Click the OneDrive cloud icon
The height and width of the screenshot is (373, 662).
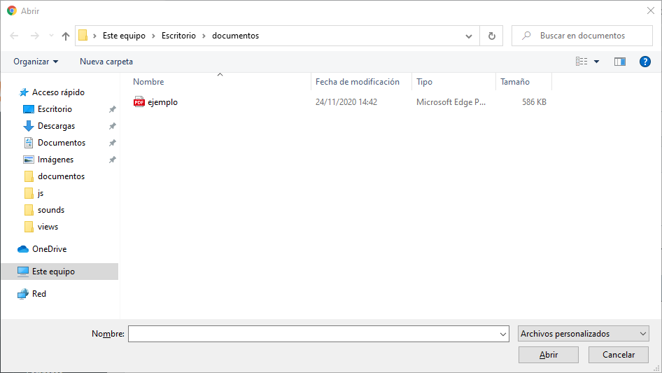click(x=23, y=249)
